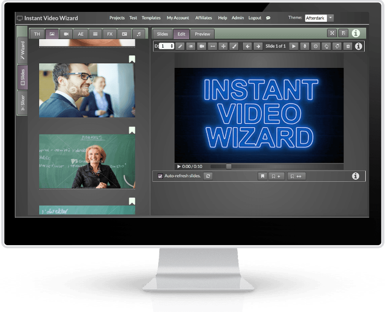Click the neon Instant Video Wizard preview

coord(259,115)
